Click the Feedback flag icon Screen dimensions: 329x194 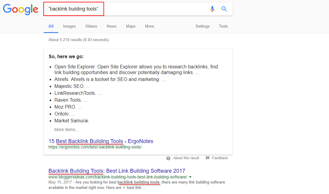click(208, 158)
